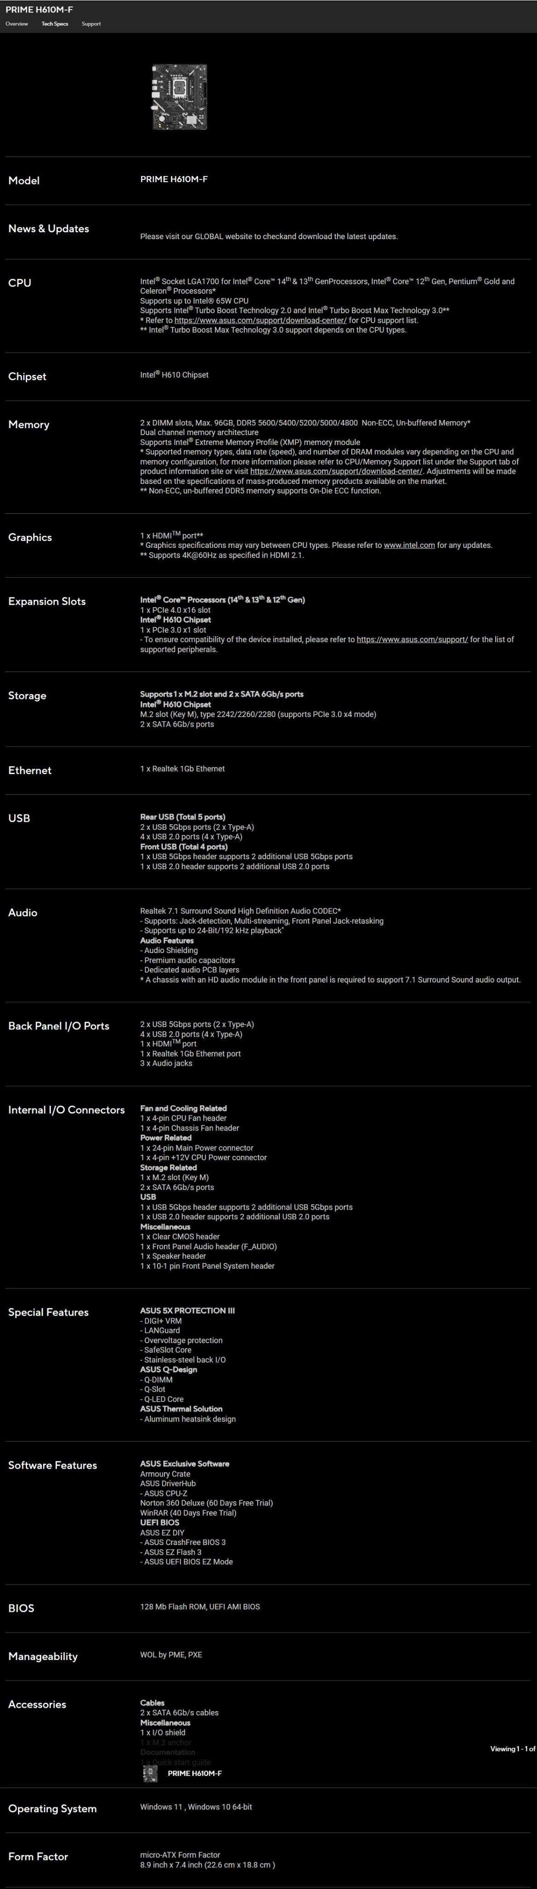Open download-center link in CPU section
The width and height of the screenshot is (537, 1889).
260,321
